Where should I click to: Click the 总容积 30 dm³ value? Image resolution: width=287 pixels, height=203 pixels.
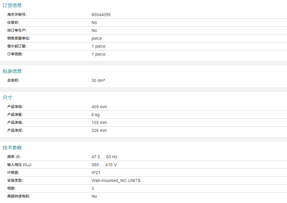(98, 80)
